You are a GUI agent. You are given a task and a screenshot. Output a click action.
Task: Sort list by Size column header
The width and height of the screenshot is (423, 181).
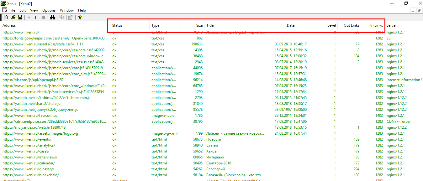199,25
